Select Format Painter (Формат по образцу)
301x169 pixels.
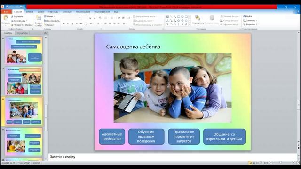coord(22,25)
